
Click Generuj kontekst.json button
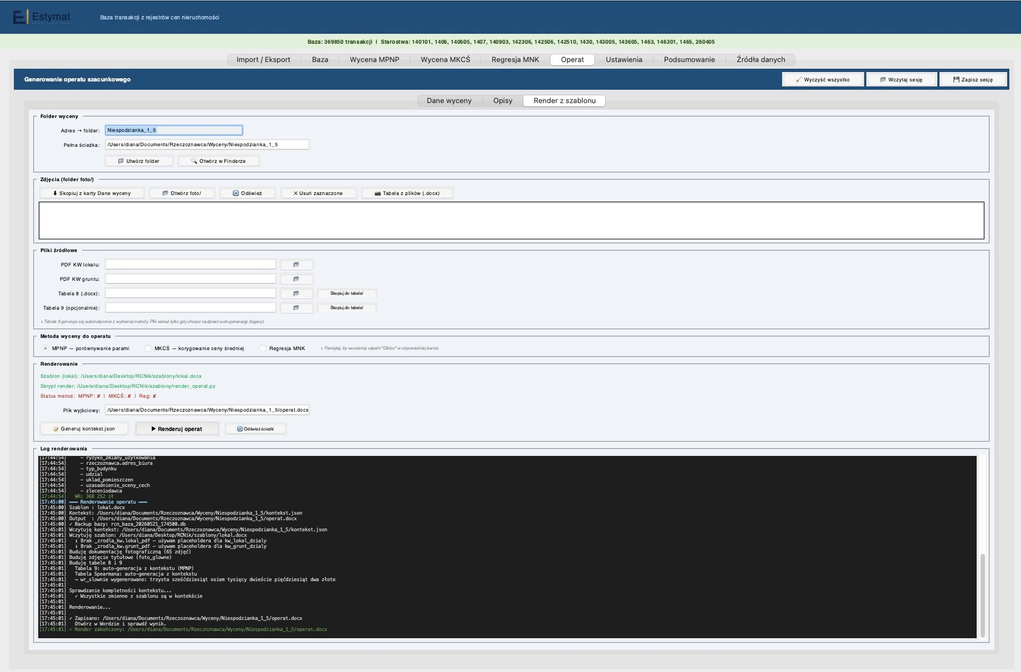click(83, 429)
